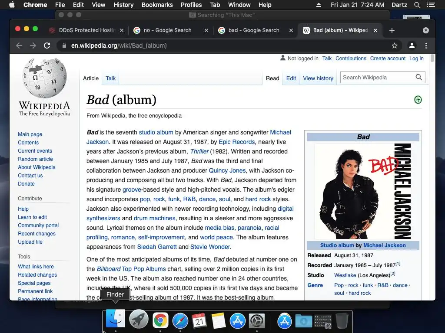This screenshot has width=445, height=333.
Task: Open Chrome's three-dot menu
Action: [426, 46]
